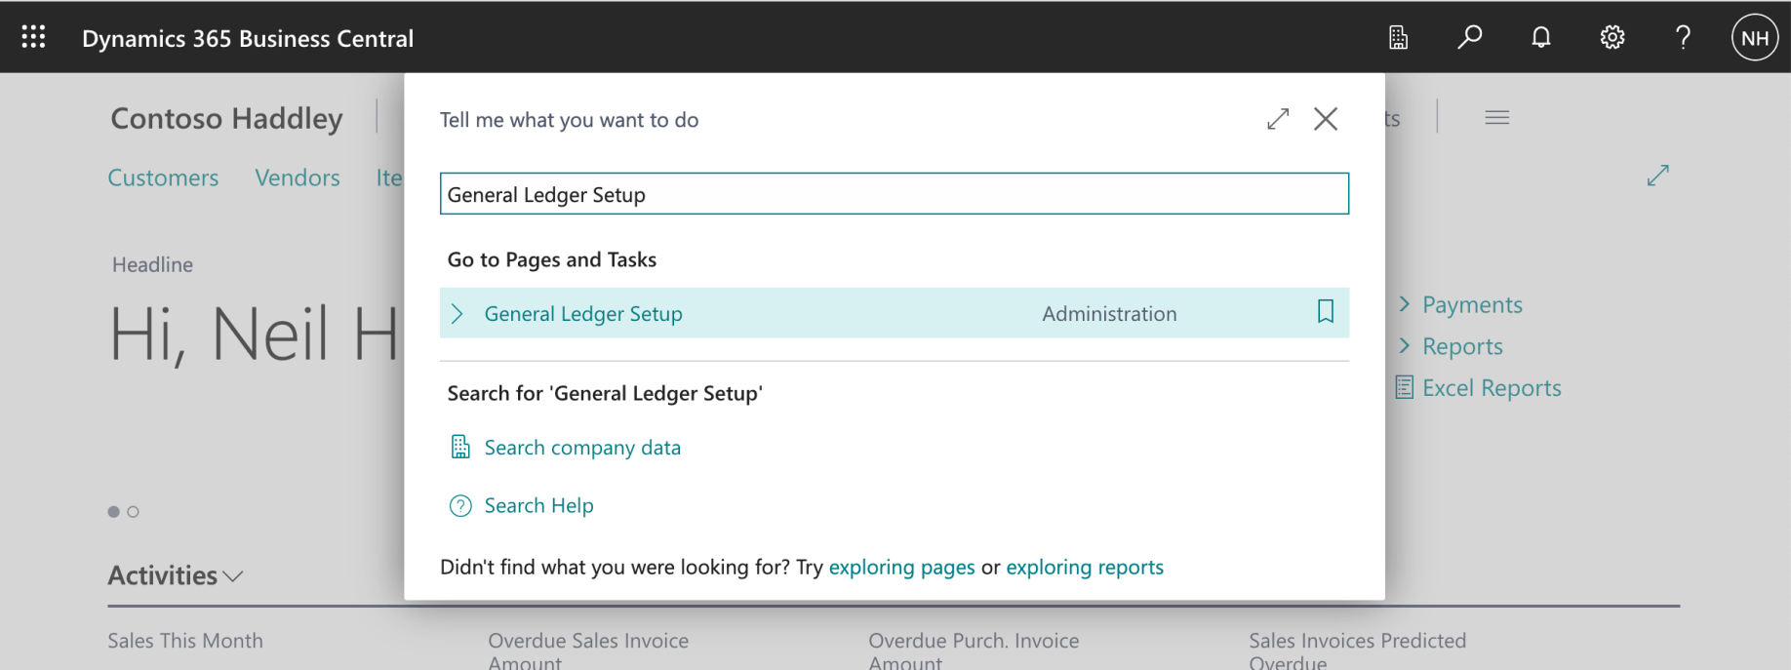Open the settings gear menu
1791x670 pixels.
tap(1612, 38)
